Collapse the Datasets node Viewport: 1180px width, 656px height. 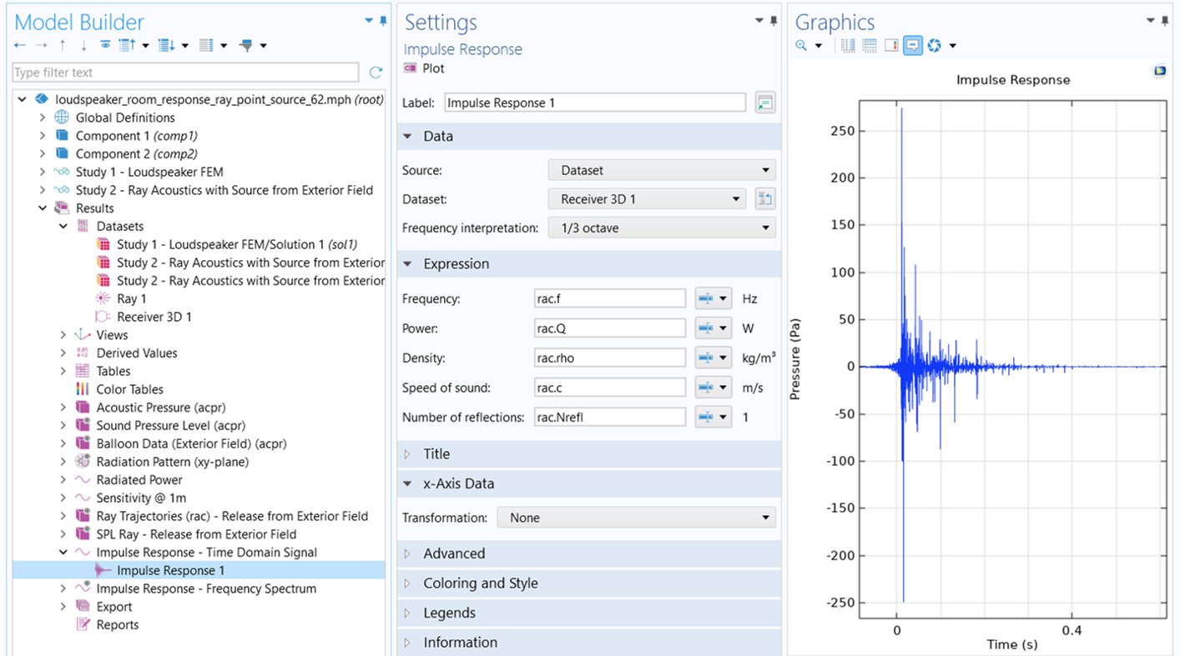(63, 227)
